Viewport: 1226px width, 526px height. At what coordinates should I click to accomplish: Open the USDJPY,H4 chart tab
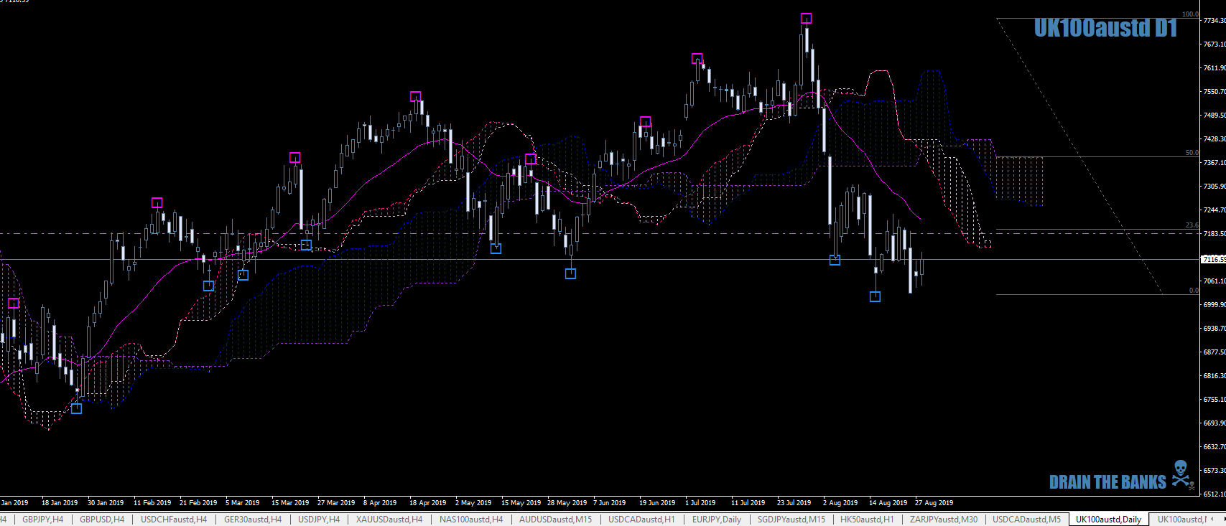pos(319,520)
